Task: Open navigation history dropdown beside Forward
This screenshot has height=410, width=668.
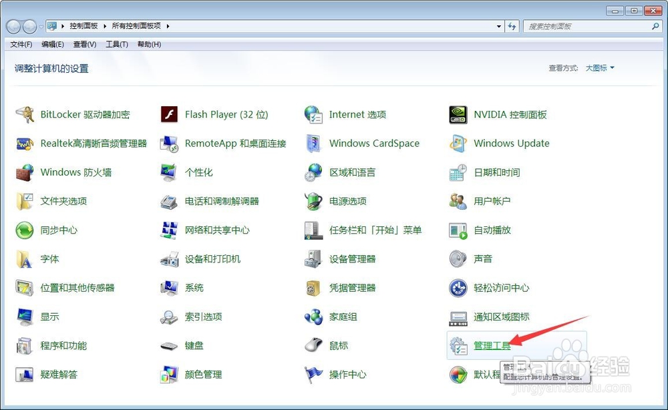Action: [41, 27]
